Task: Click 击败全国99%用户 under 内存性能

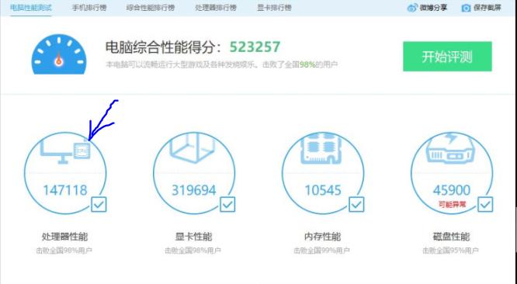Action: (322, 251)
